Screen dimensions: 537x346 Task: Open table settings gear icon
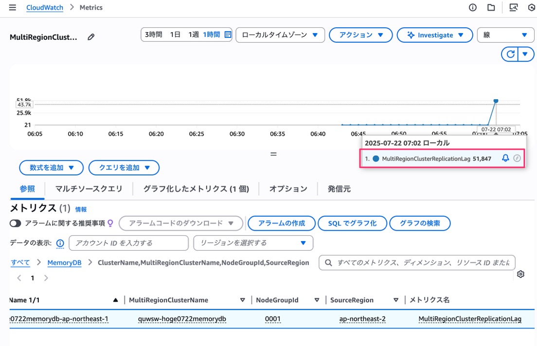click(520, 274)
